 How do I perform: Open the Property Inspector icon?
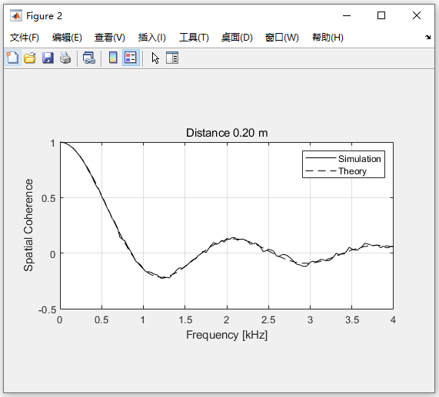[x=172, y=58]
